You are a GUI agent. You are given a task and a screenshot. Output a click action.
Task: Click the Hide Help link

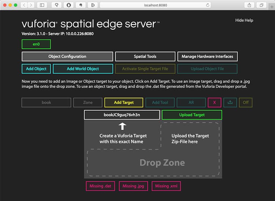244,20
